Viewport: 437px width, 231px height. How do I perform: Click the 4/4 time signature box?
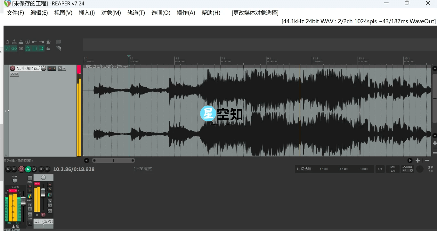pyautogui.click(x=380, y=169)
